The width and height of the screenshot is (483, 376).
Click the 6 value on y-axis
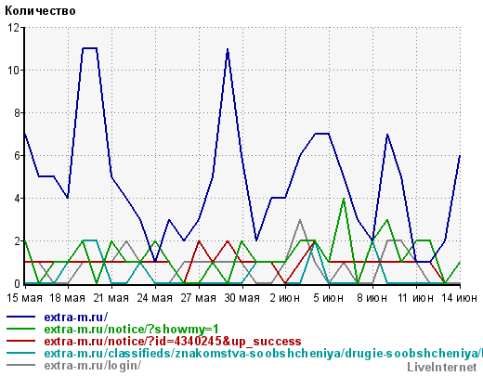(x=17, y=156)
